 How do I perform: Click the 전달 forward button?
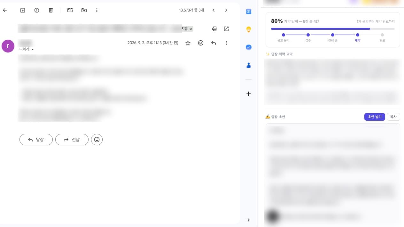pos(72,140)
